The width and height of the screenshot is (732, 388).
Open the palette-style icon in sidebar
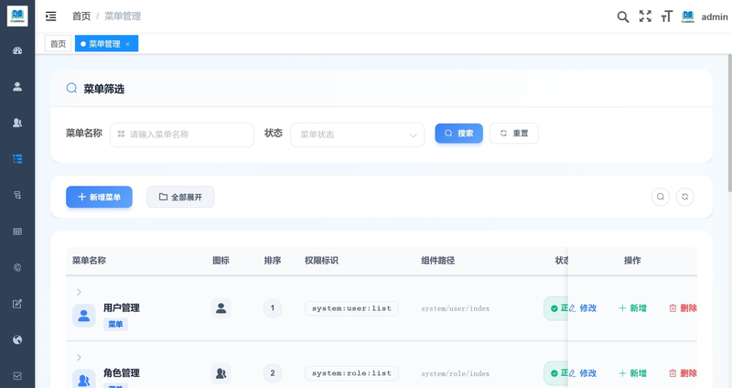tap(17, 267)
